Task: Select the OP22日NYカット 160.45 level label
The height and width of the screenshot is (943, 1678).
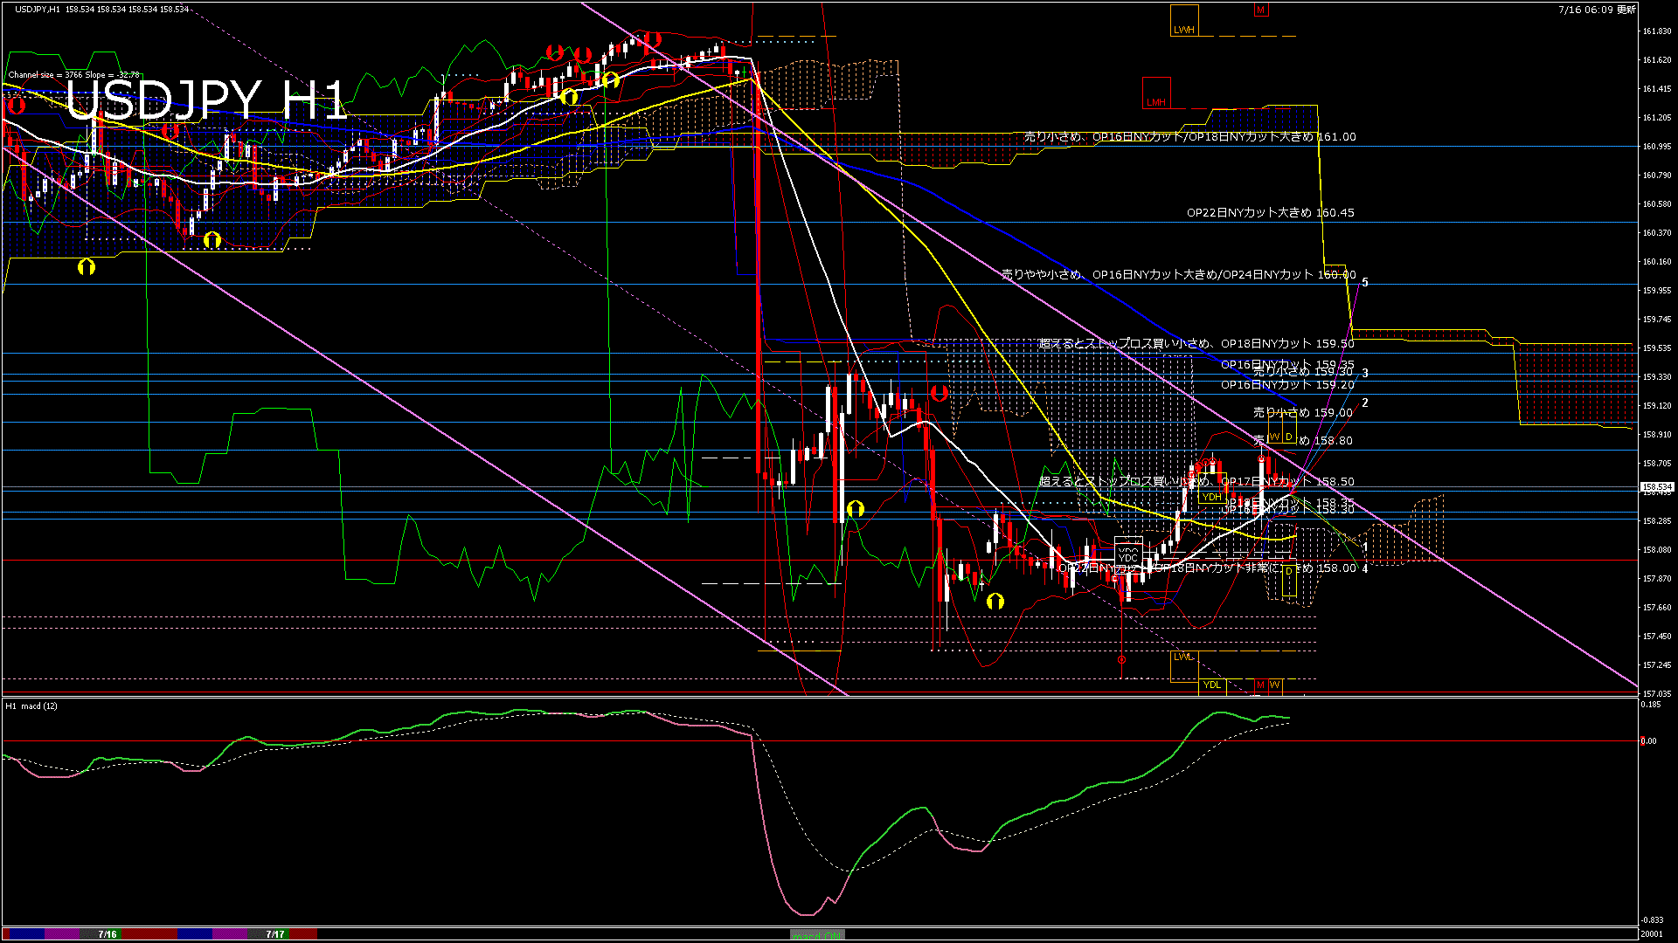Action: coord(1270,212)
